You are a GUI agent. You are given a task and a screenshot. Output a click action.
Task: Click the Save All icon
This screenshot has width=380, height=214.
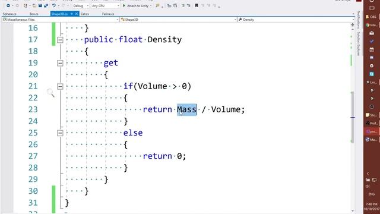(46, 5)
